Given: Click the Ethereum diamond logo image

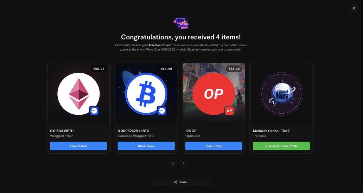Looking at the screenshot, I should point(78,94).
